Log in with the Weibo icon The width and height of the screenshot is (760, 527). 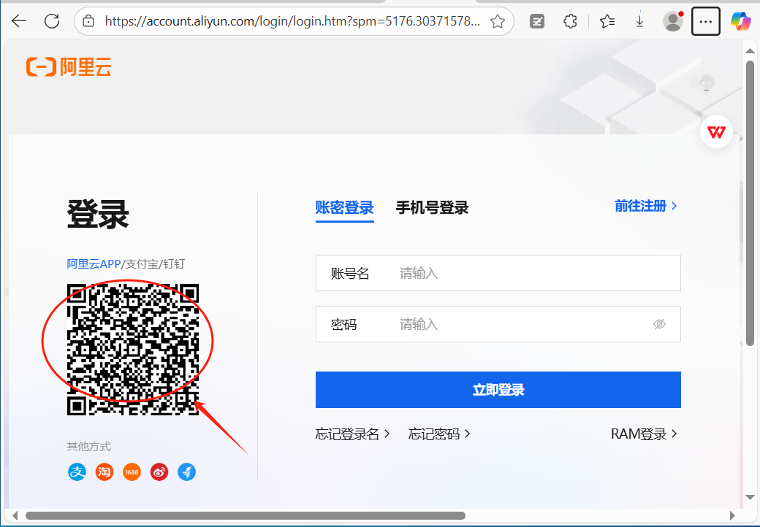(x=159, y=472)
